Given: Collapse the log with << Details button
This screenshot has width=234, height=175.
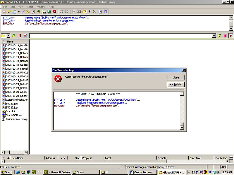Looking at the screenshot, I should [x=176, y=85].
